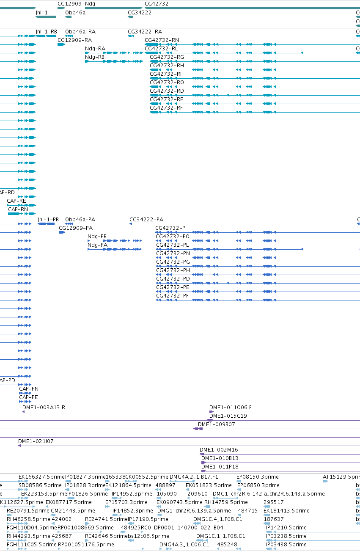Select the DMG1C.4_1.F08.C1 EST label

tap(218, 519)
